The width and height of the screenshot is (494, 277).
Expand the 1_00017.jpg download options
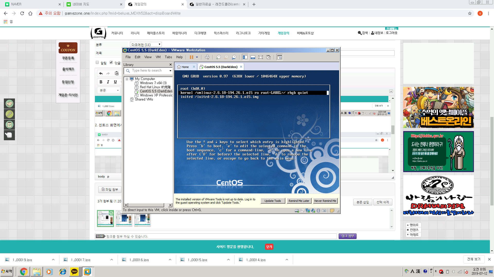coord(112,260)
